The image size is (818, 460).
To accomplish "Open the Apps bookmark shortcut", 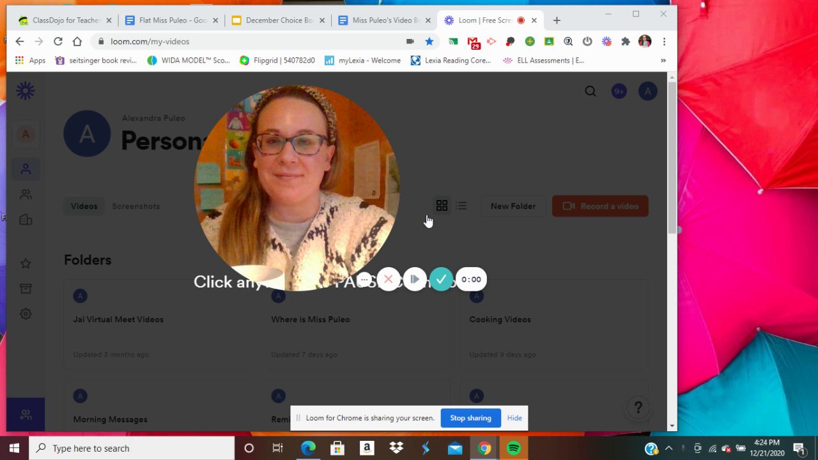I will pyautogui.click(x=31, y=61).
